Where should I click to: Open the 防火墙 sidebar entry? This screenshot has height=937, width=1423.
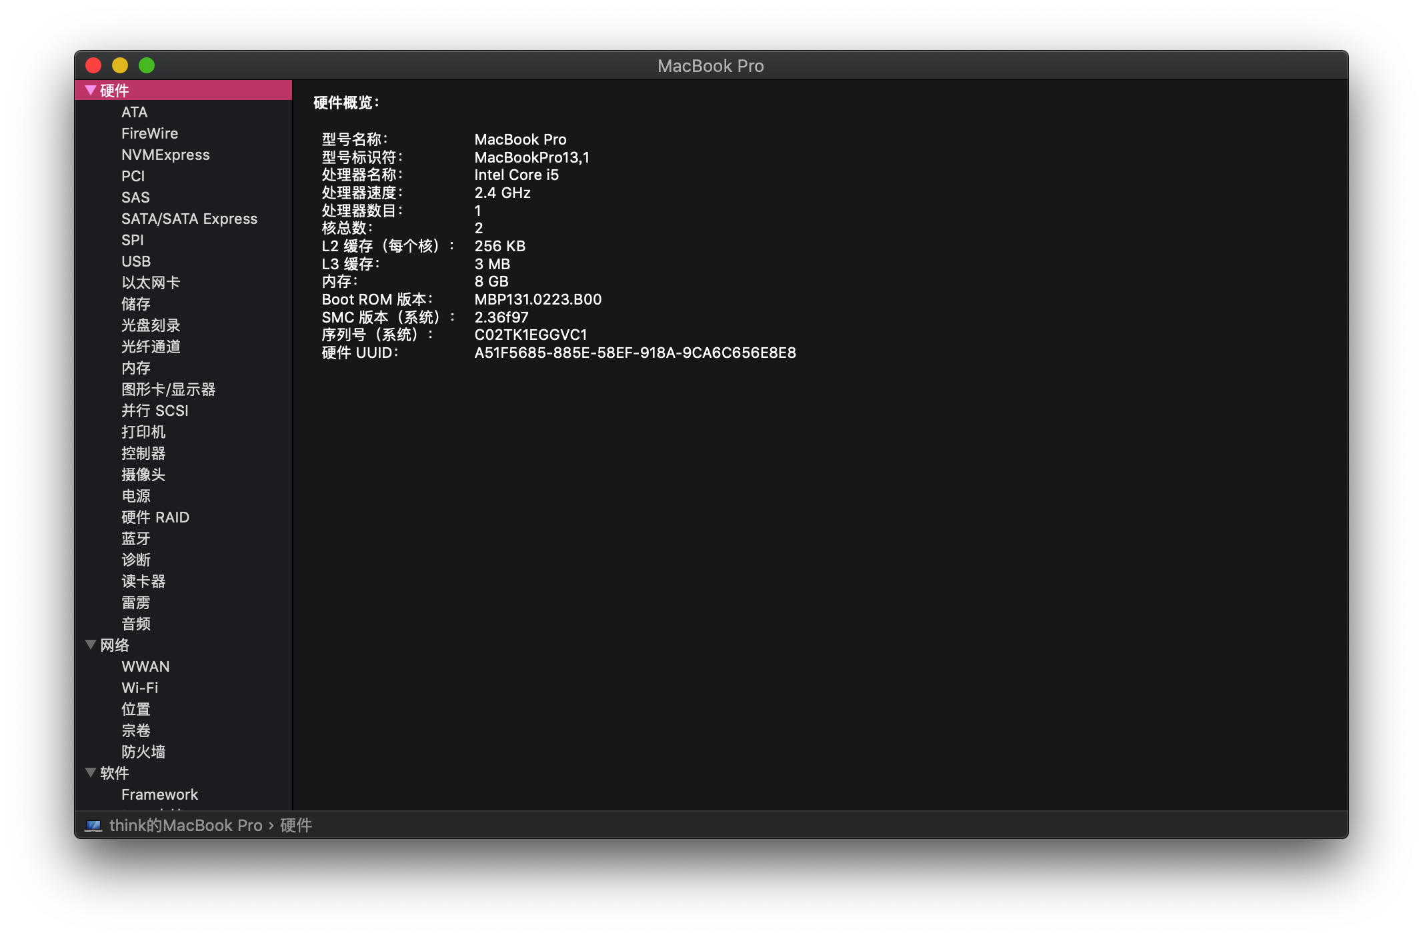coord(143,752)
